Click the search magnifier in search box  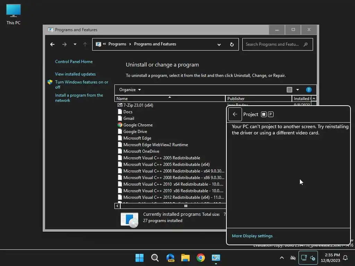tap(306, 44)
